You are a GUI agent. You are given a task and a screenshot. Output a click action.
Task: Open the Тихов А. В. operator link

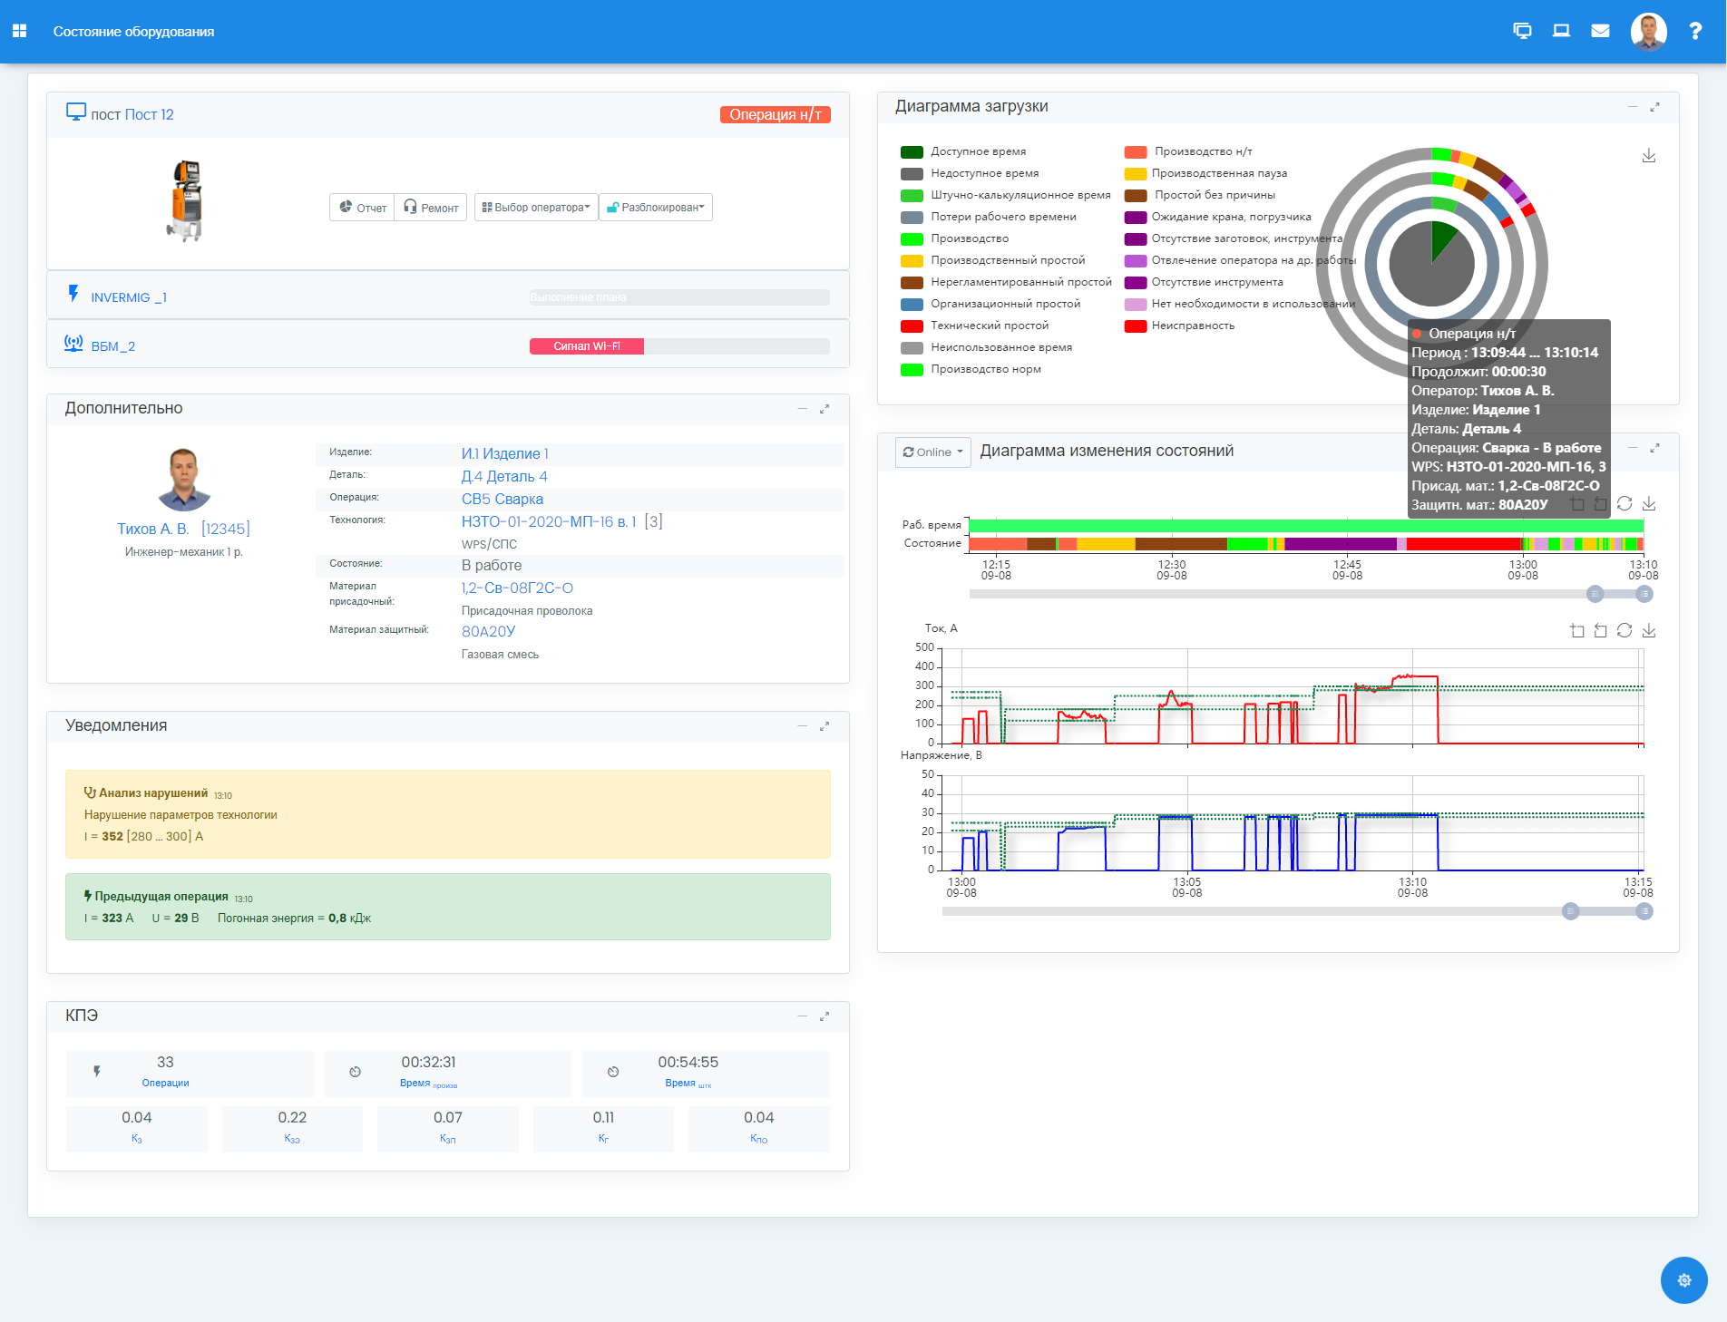[152, 529]
